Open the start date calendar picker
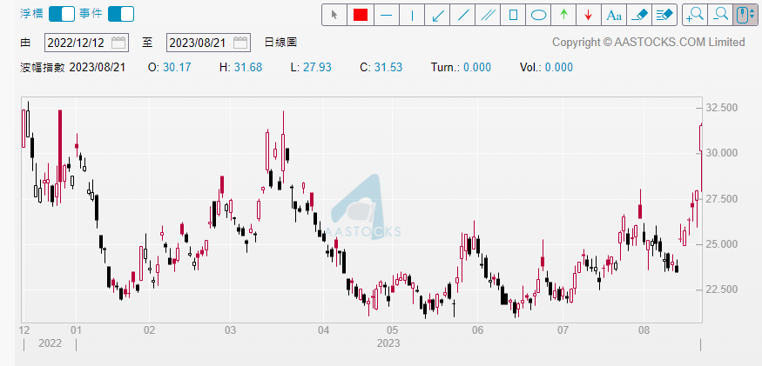 pyautogui.click(x=118, y=43)
